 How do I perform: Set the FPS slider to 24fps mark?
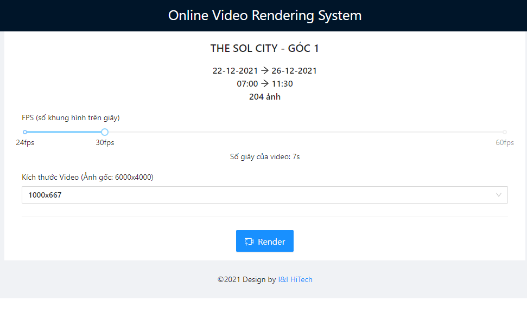point(25,132)
